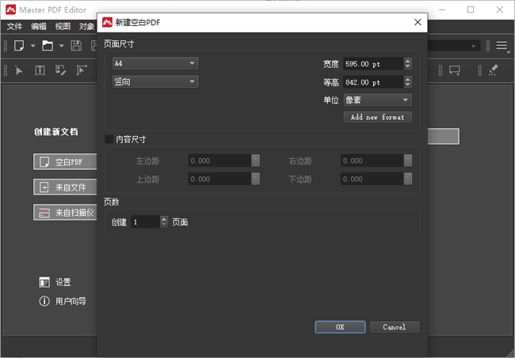Expand the new document dropdown arrow

click(32, 46)
